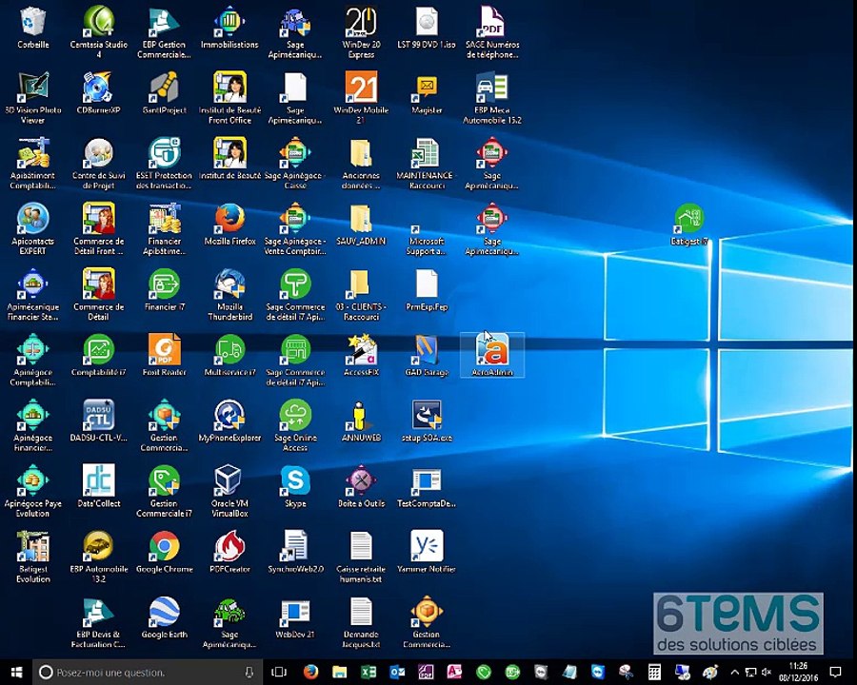Launch the WebDev 21 shortcut
The image size is (857, 685).
tap(295, 617)
